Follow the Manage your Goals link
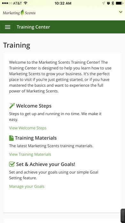The image size is (125, 223). coord(27,186)
